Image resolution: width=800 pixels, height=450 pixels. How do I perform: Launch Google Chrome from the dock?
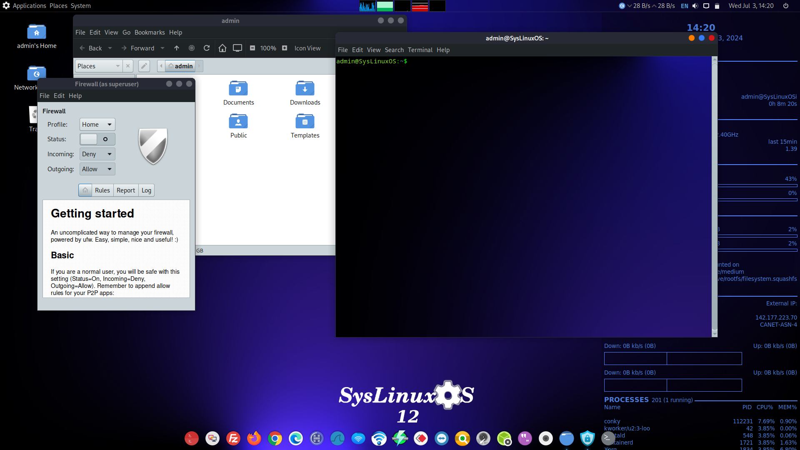coord(275,438)
